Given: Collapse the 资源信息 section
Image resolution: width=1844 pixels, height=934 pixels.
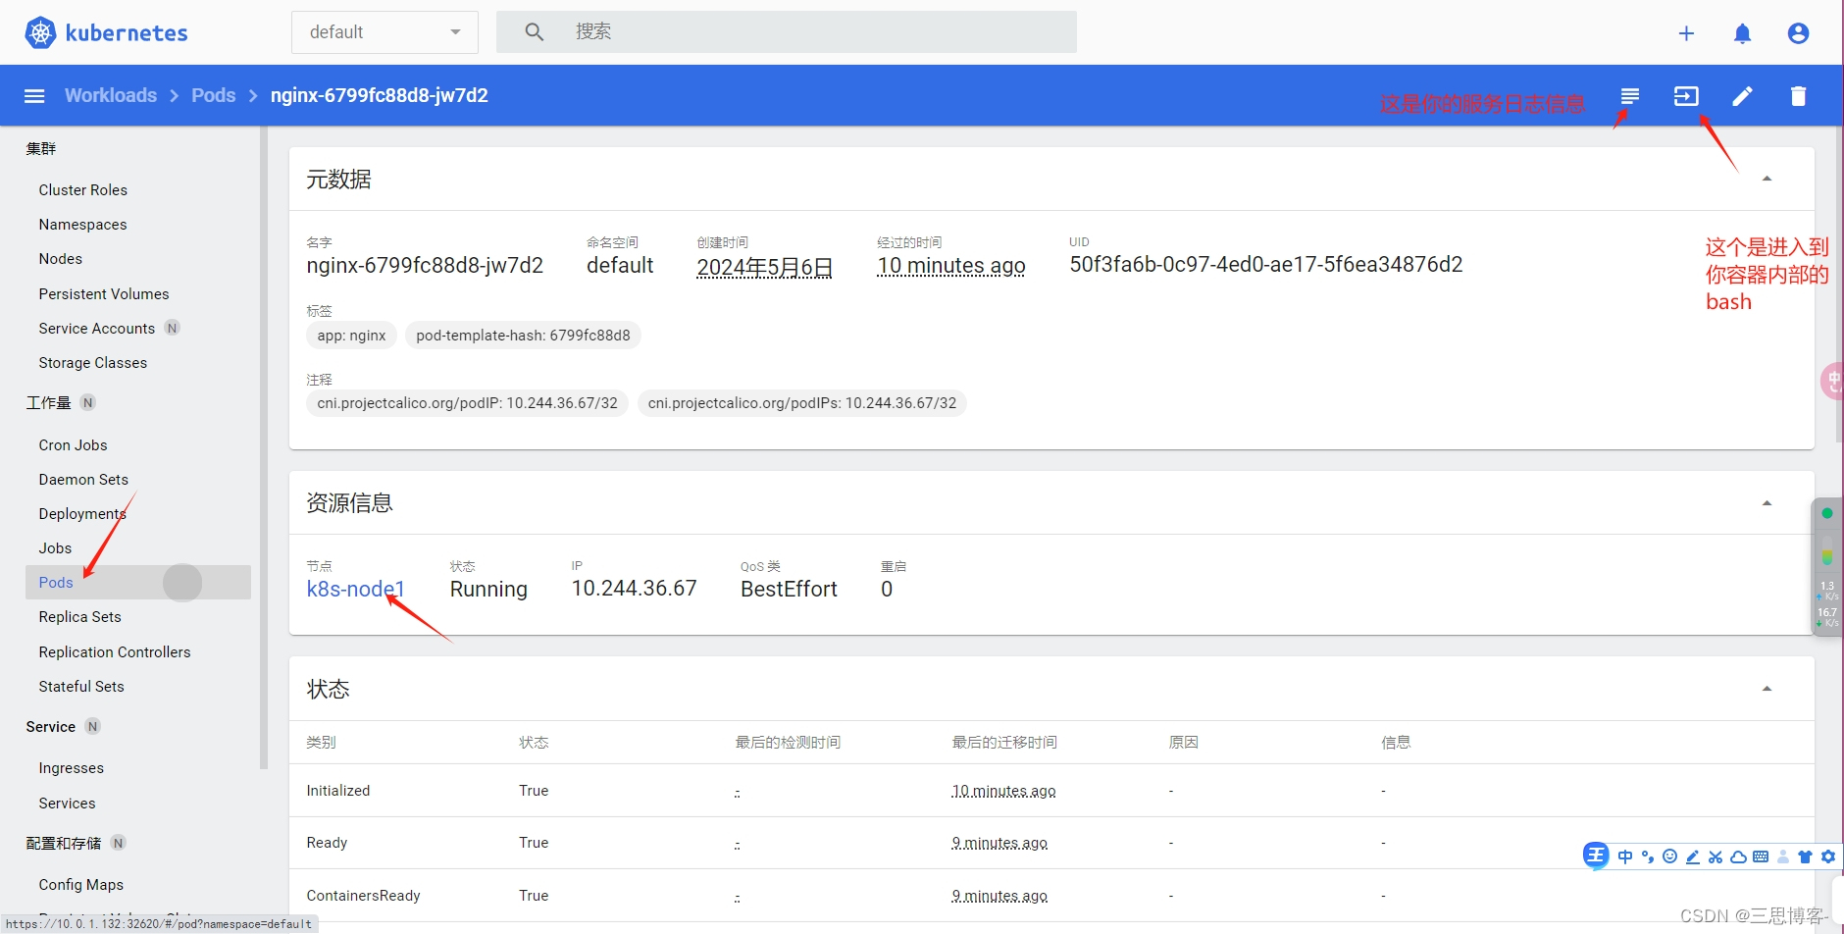Looking at the screenshot, I should point(1767,503).
